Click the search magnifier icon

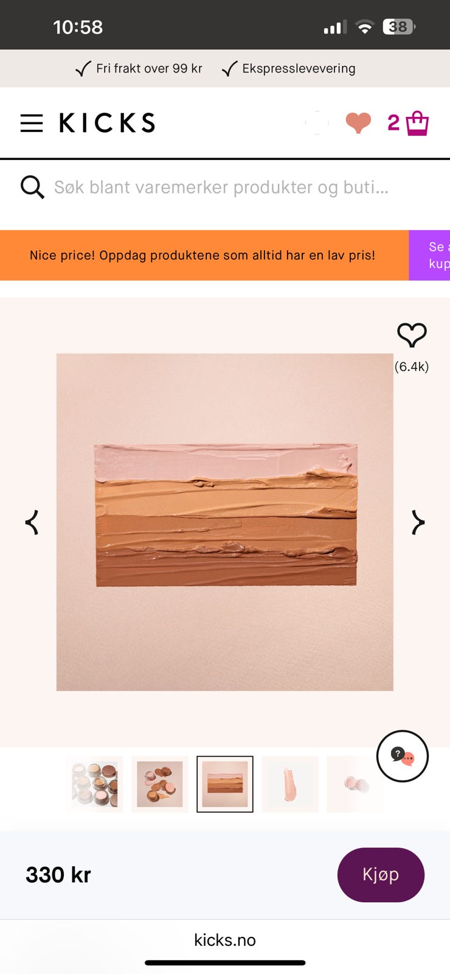32,187
